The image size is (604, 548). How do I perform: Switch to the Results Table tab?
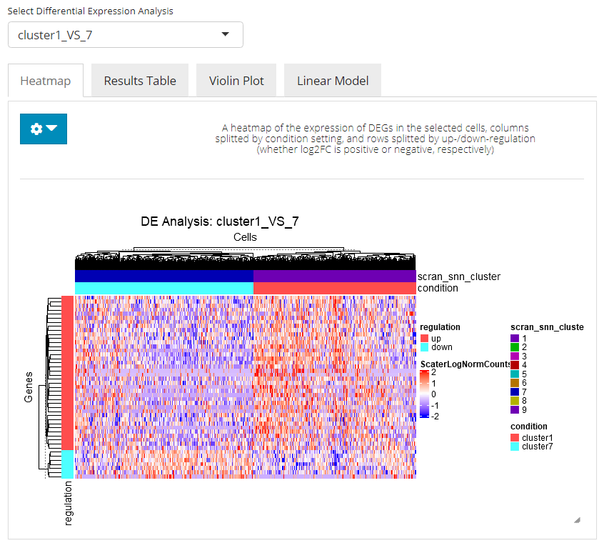tap(140, 81)
